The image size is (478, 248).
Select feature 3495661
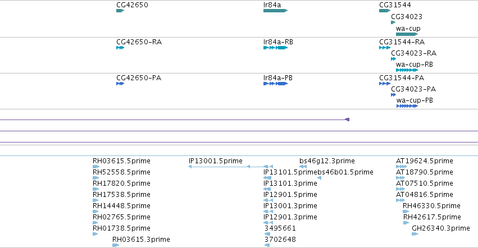(280, 228)
